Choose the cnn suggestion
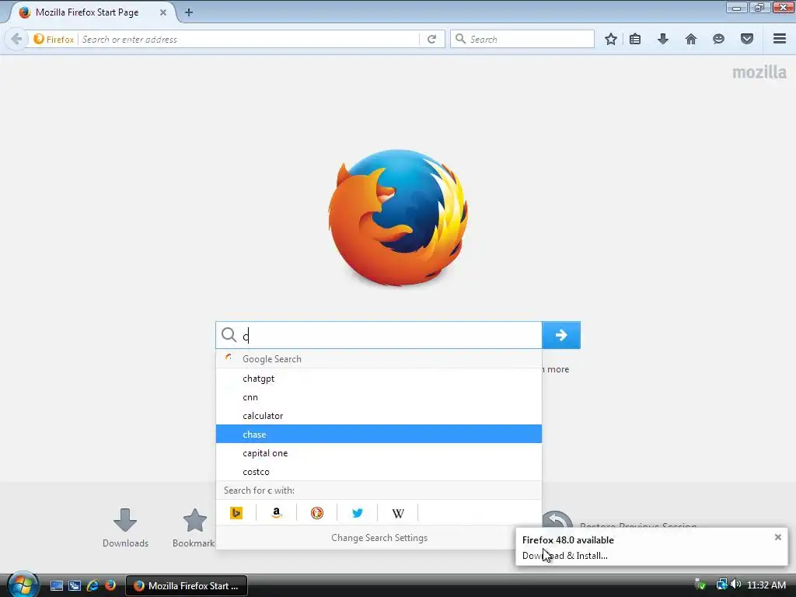The height and width of the screenshot is (597, 796). click(379, 397)
